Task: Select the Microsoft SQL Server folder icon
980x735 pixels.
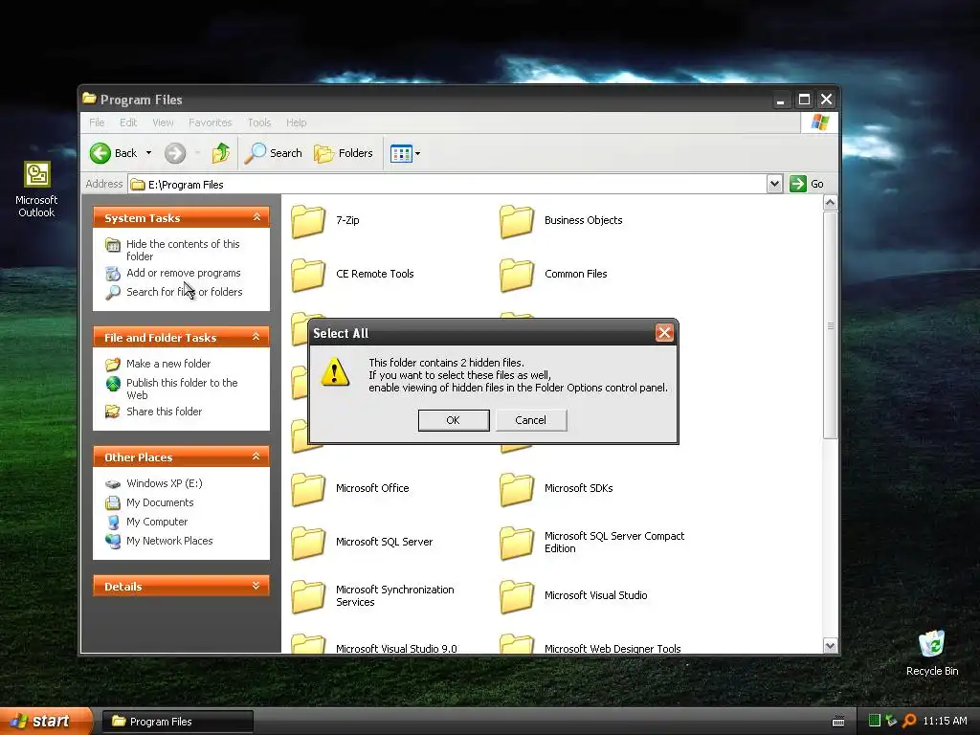Action: (308, 543)
